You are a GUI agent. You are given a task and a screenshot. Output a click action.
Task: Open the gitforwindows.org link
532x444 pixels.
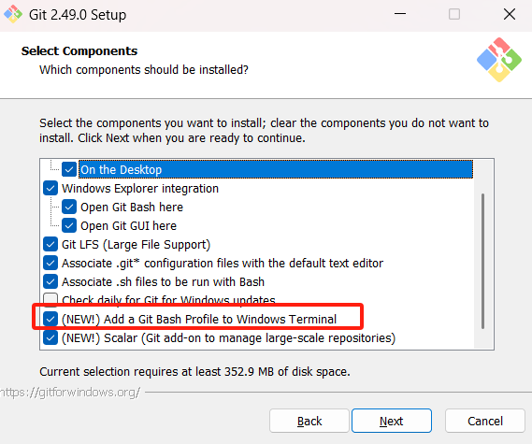70,393
